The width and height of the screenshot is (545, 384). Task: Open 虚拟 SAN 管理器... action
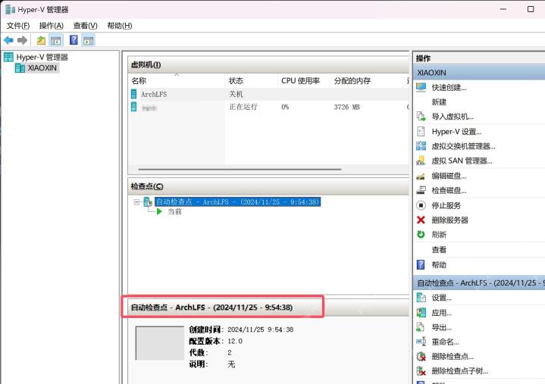462,161
